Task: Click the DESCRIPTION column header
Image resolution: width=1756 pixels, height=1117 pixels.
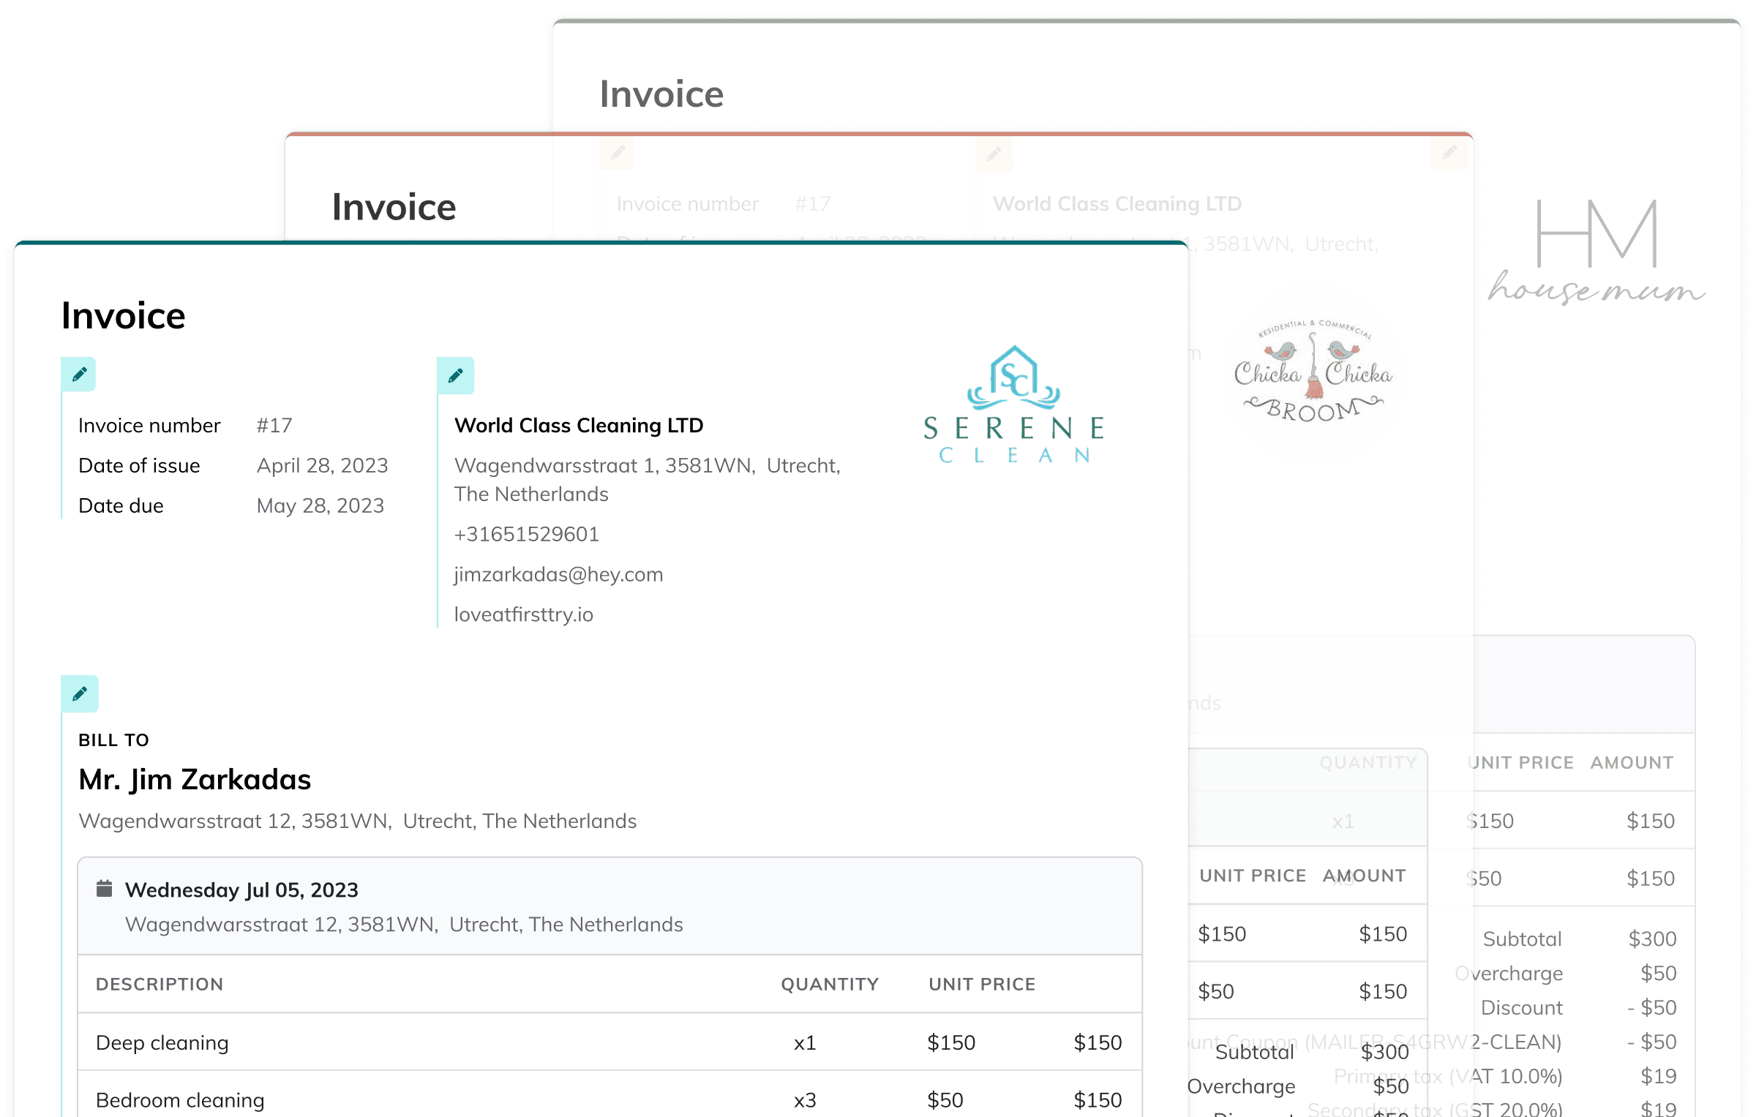Action: click(x=160, y=985)
